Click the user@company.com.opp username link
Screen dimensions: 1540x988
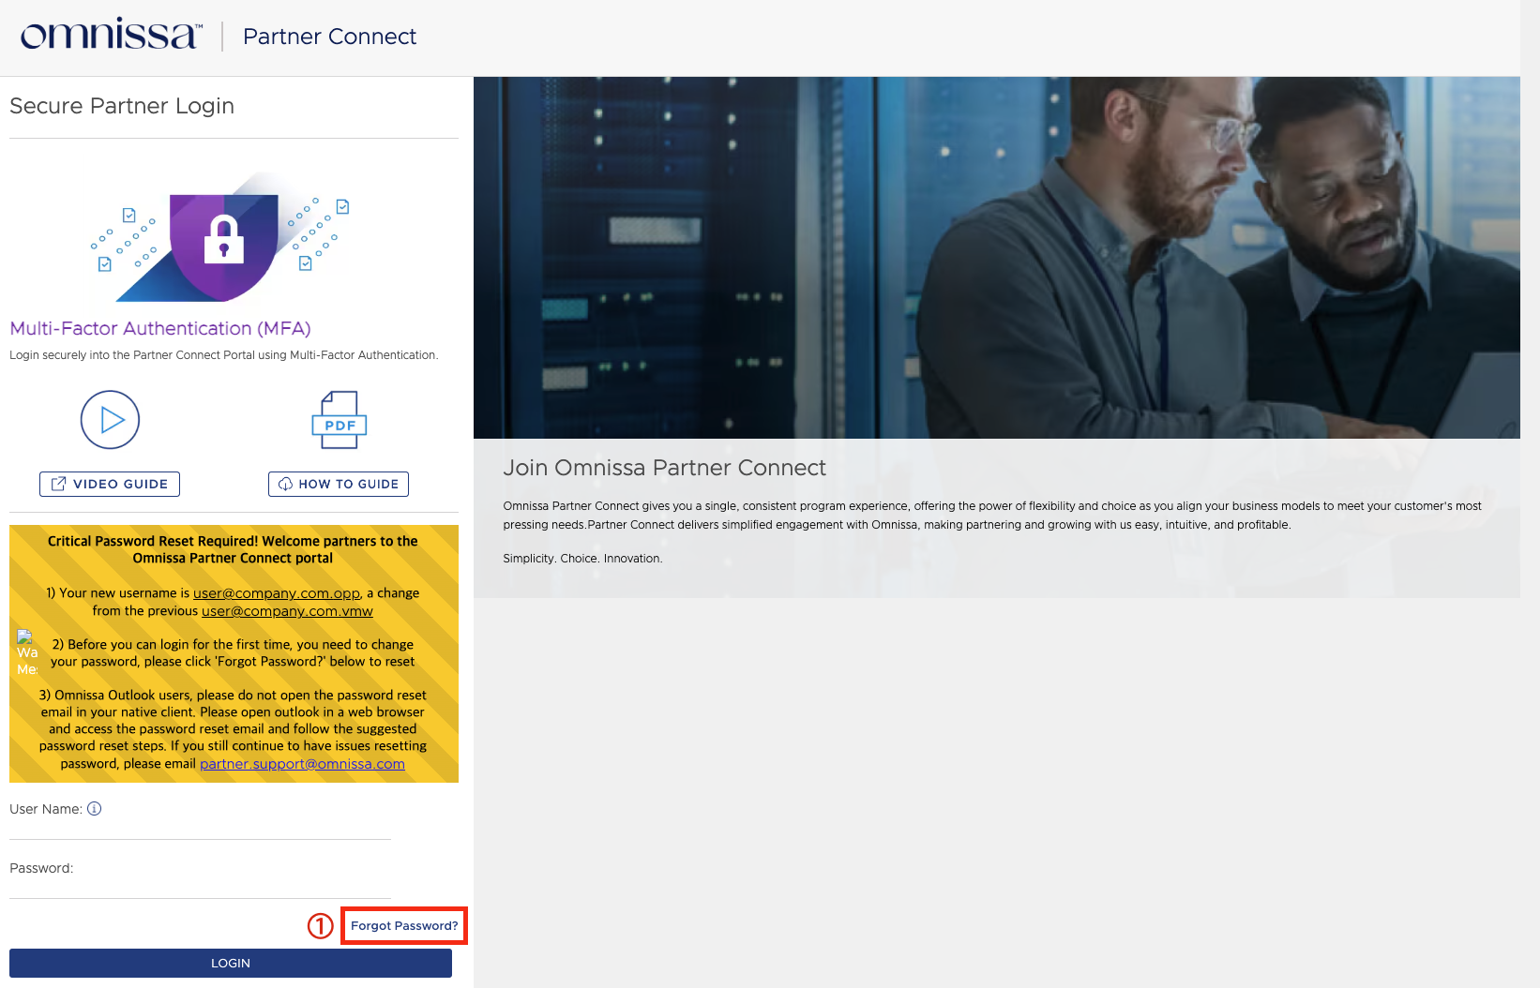(x=276, y=593)
